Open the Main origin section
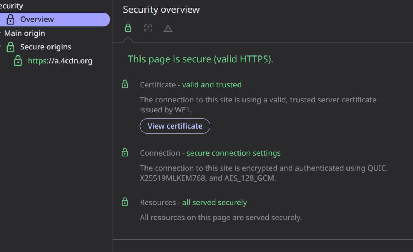The height and width of the screenshot is (252, 413). tap(25, 33)
